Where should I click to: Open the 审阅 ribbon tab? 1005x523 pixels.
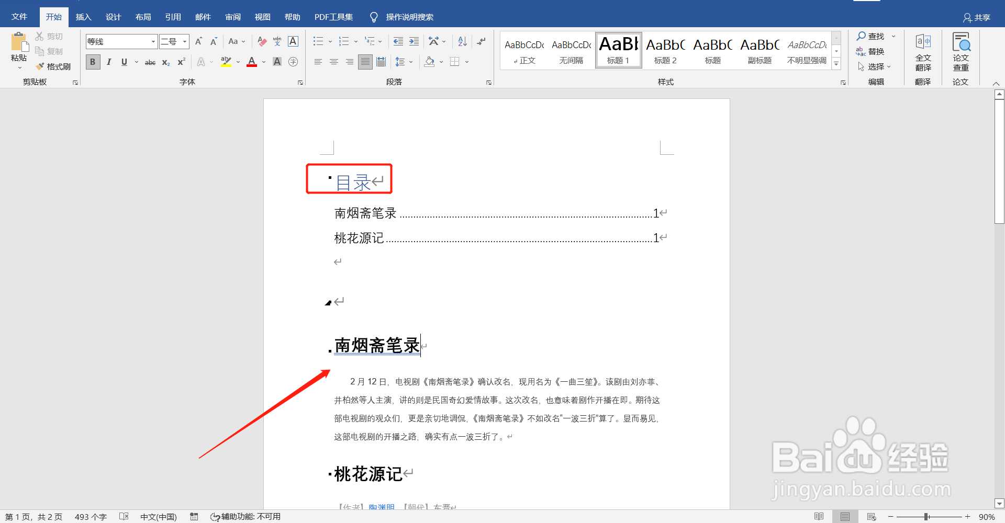(x=232, y=17)
